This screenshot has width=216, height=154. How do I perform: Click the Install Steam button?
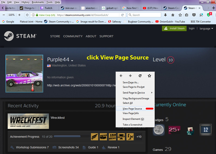[174, 28]
